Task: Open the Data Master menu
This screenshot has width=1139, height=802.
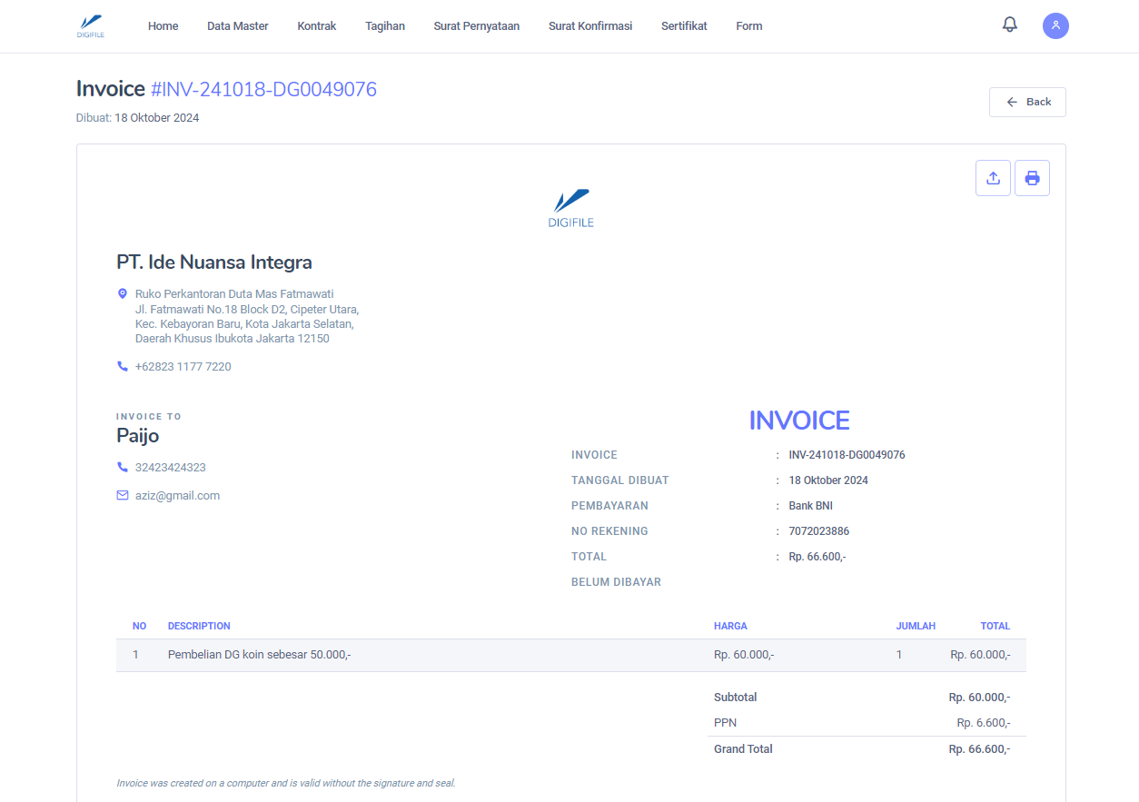Action: point(238,26)
